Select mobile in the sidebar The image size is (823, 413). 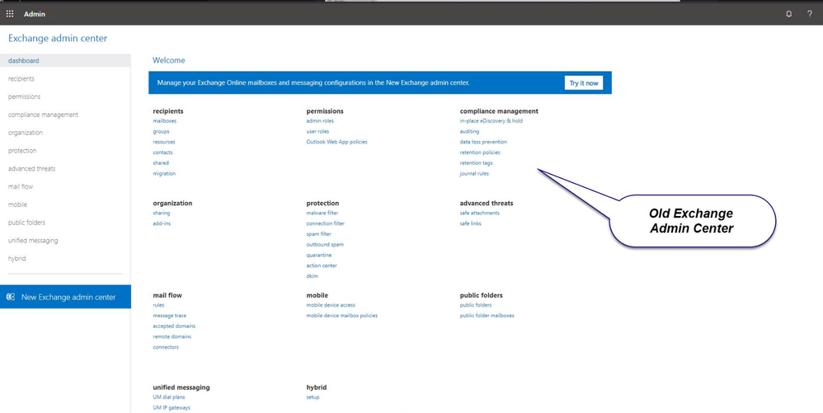(x=17, y=204)
